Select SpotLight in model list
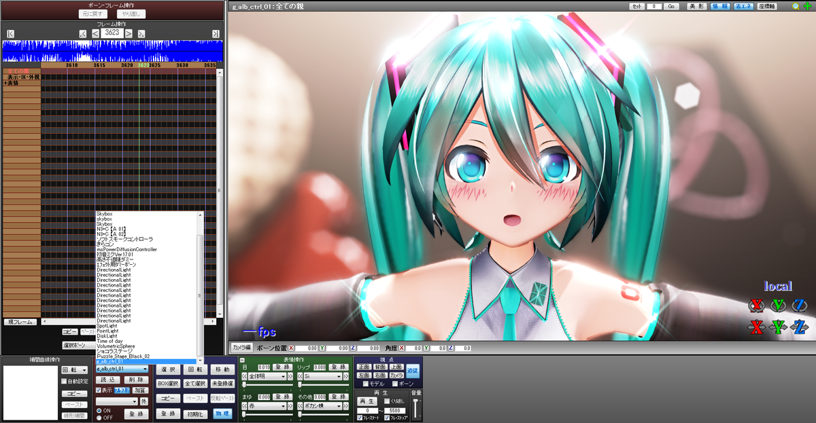The width and height of the screenshot is (816, 423). 107,326
